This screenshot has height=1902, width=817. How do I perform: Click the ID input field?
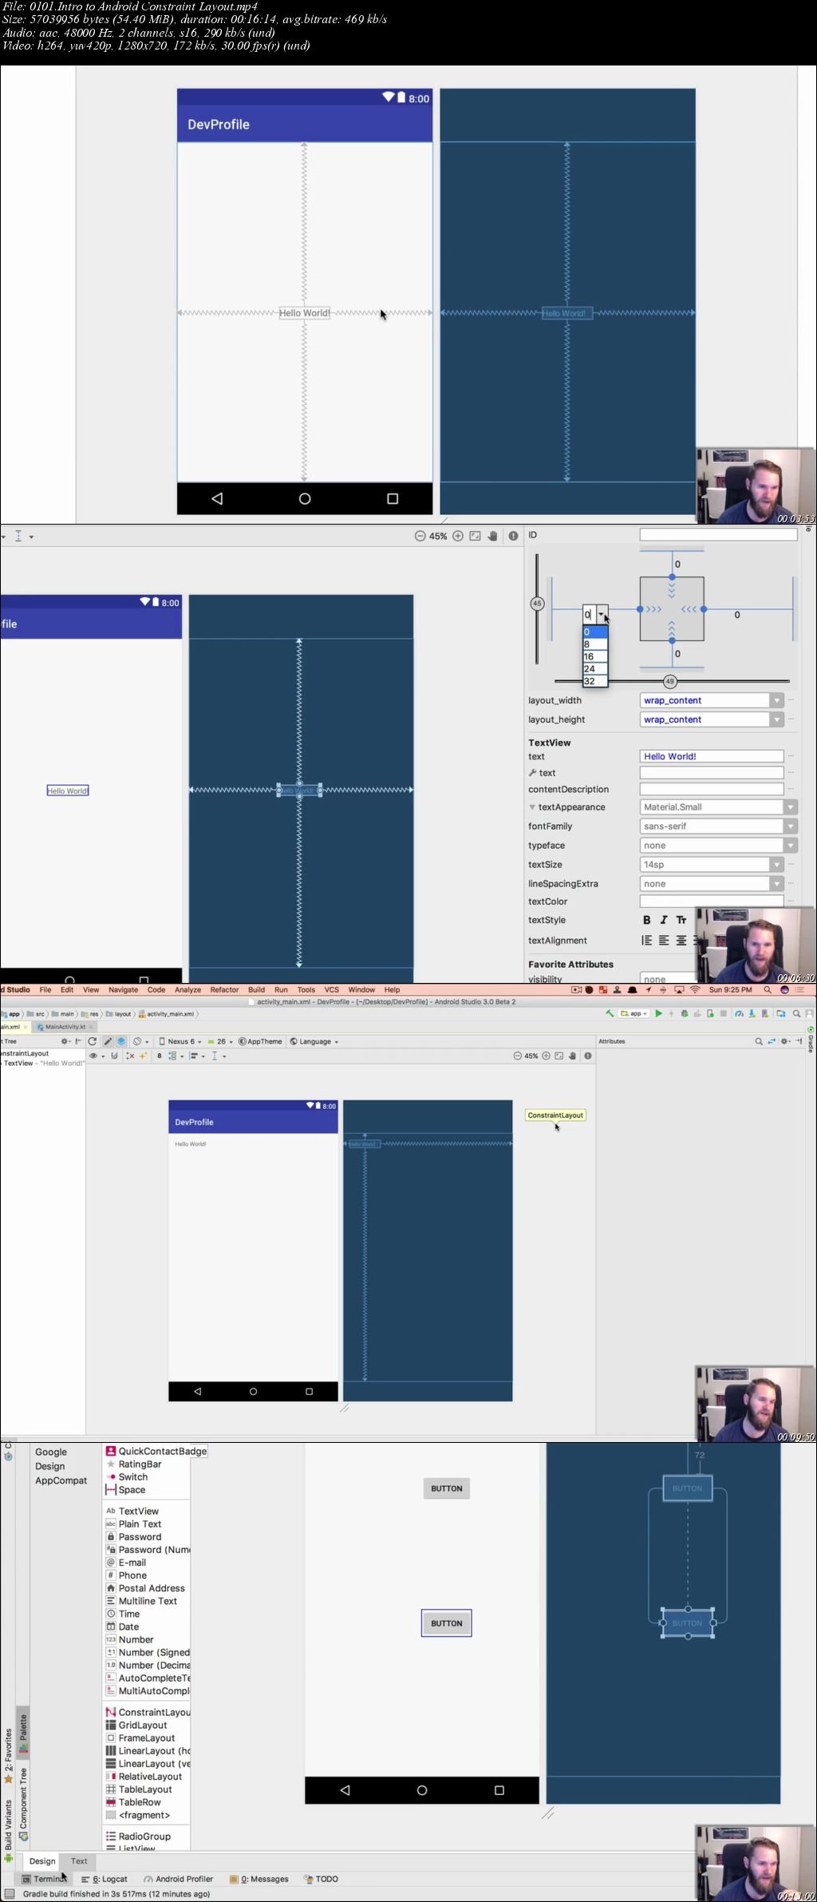point(718,535)
